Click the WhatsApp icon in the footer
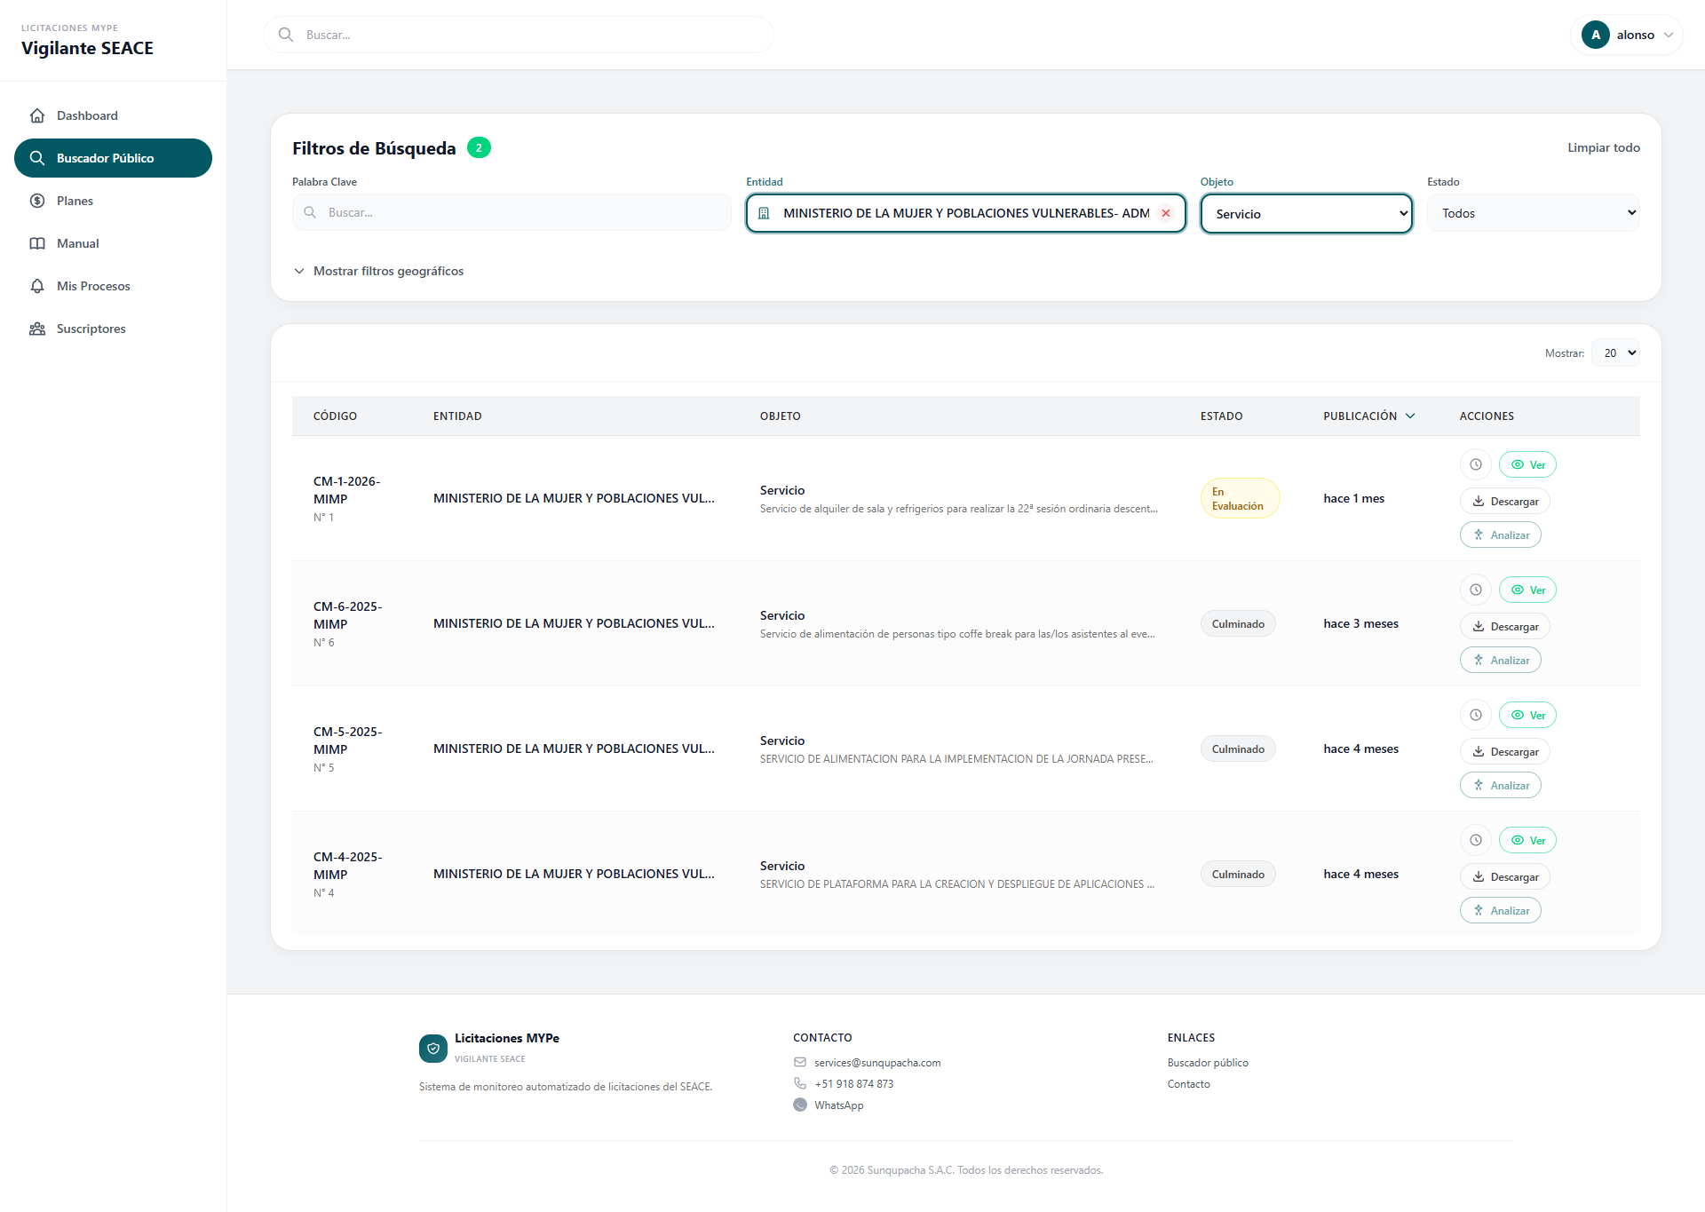Screen dimensions: 1705x1212 [800, 1105]
